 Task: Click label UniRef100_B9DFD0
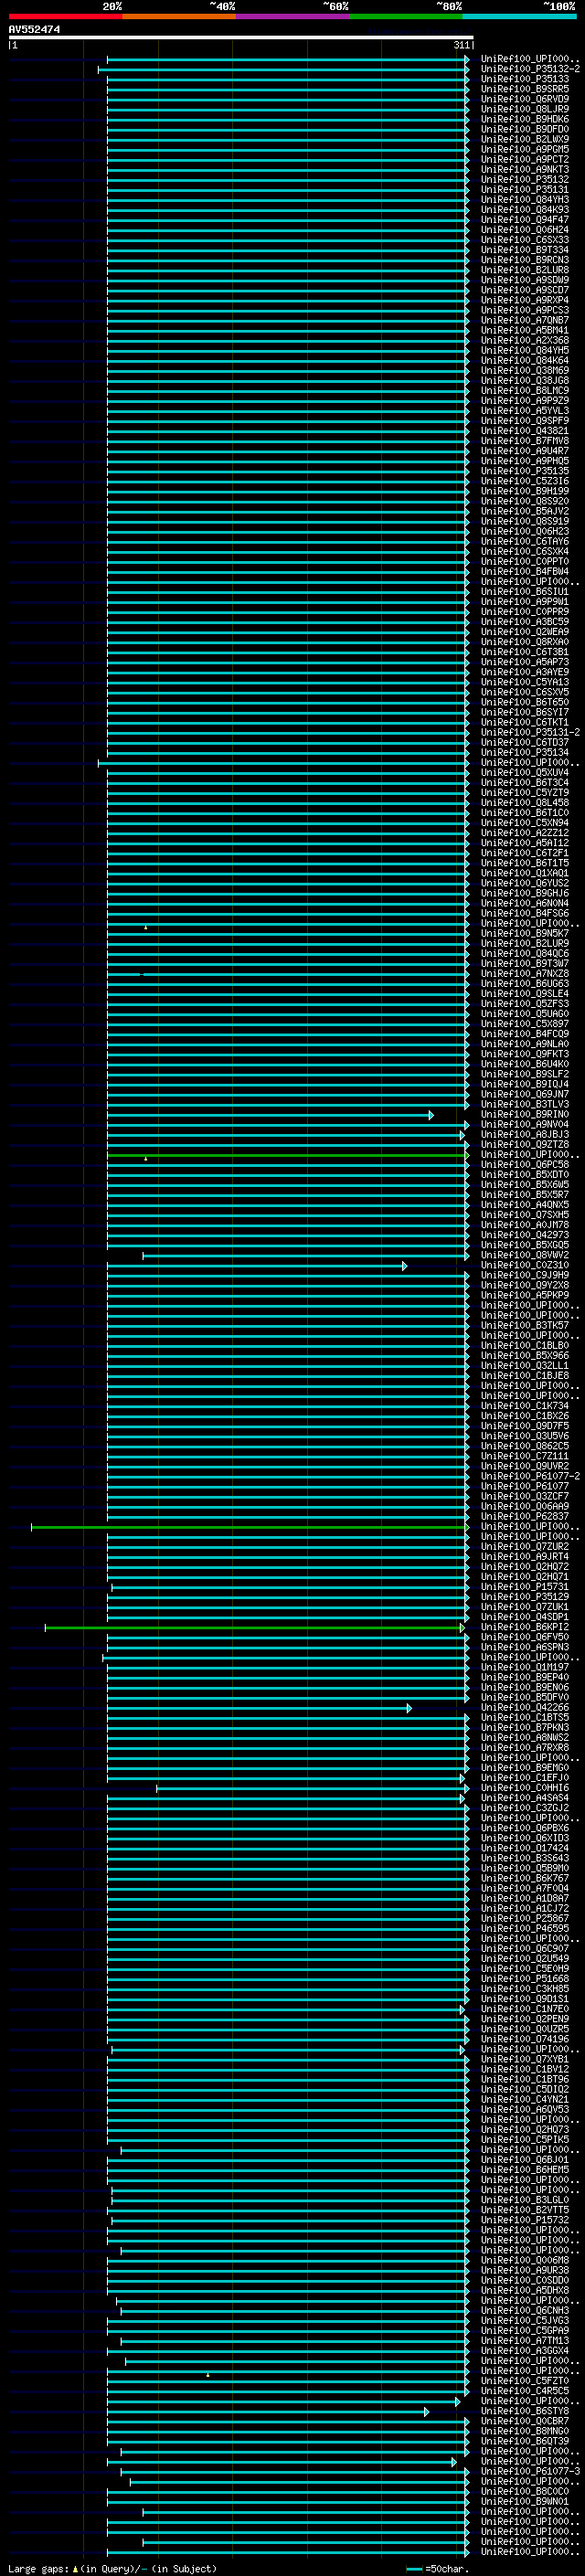point(525,129)
